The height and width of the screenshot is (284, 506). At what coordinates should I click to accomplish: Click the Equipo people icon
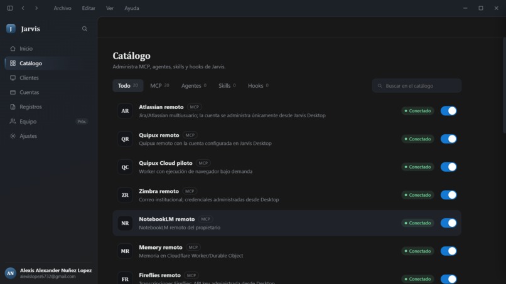13,122
